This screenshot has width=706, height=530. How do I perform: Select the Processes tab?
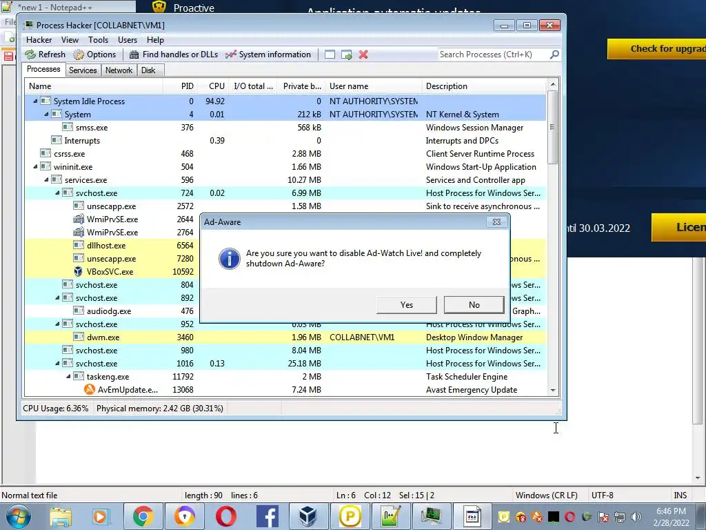(x=43, y=69)
